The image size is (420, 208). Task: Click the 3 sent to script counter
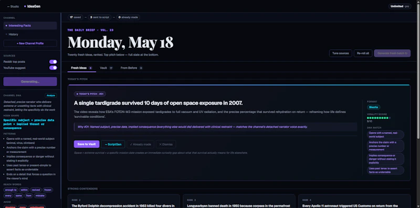click(x=99, y=17)
